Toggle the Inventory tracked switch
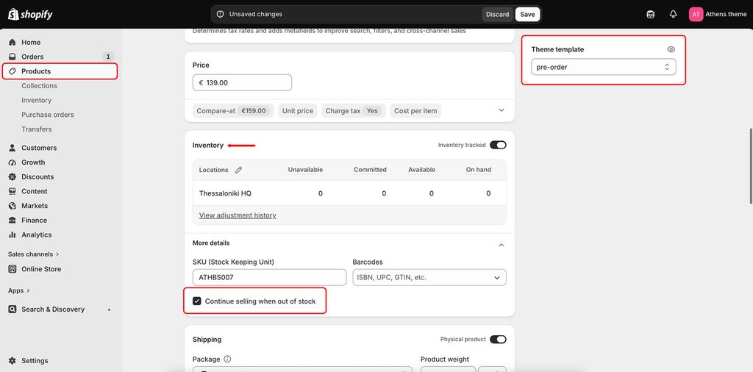This screenshot has height=372, width=753. (498, 145)
